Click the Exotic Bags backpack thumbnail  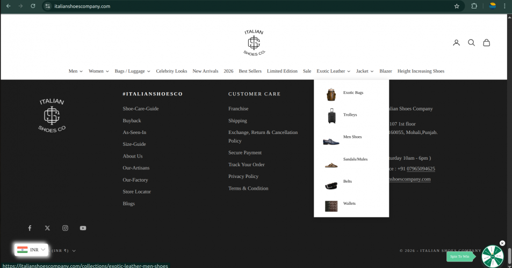coord(331,94)
